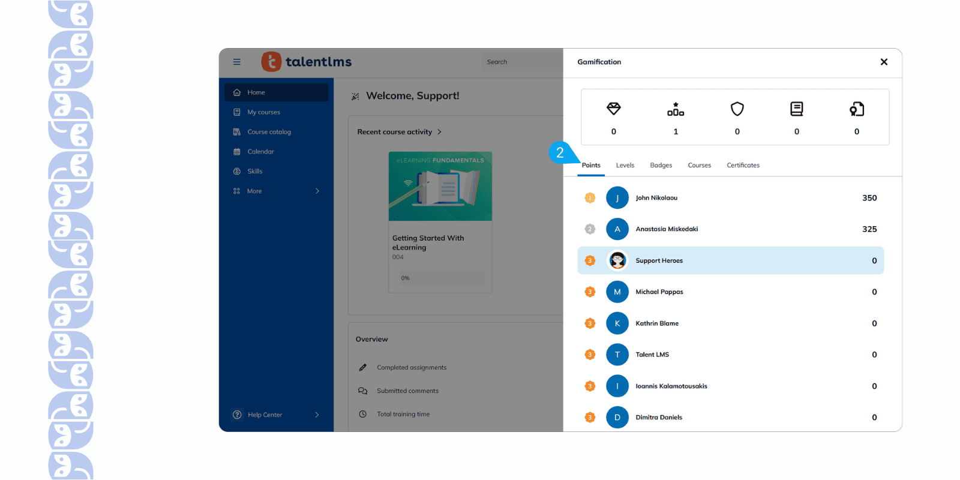This screenshot has height=480, width=960.
Task: Click Completed assignments text
Action: point(412,367)
